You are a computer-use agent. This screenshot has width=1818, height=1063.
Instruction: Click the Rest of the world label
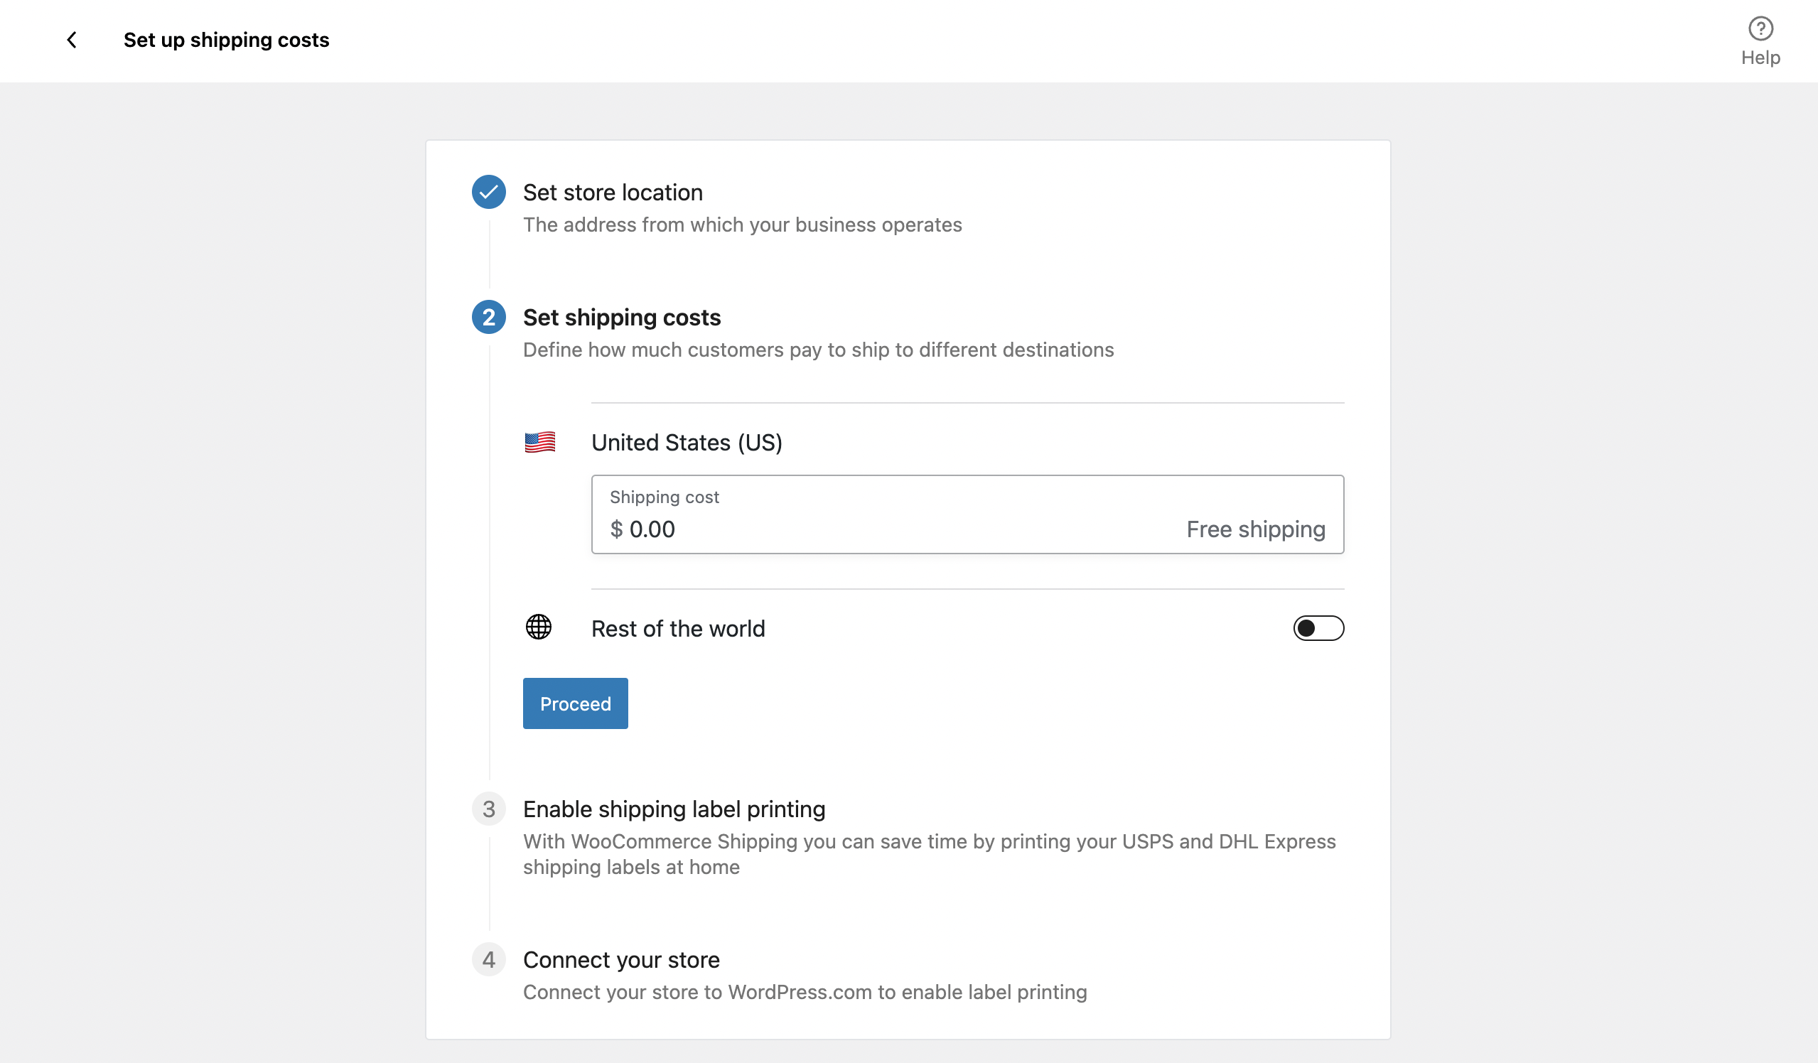click(677, 629)
